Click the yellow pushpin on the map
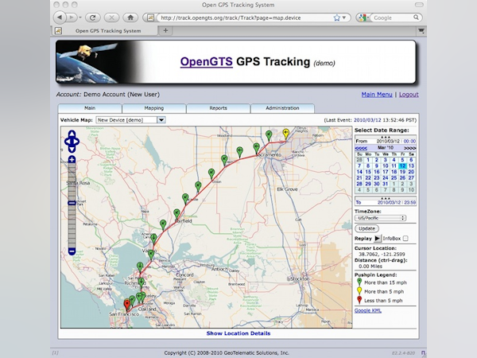Viewport: 477px width, 358px height. click(x=285, y=134)
